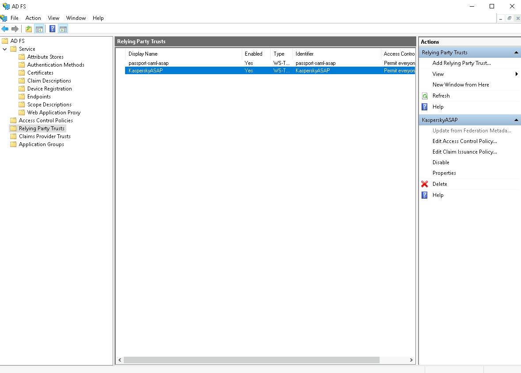Open the Window menu
This screenshot has height=373, width=521.
[76, 18]
